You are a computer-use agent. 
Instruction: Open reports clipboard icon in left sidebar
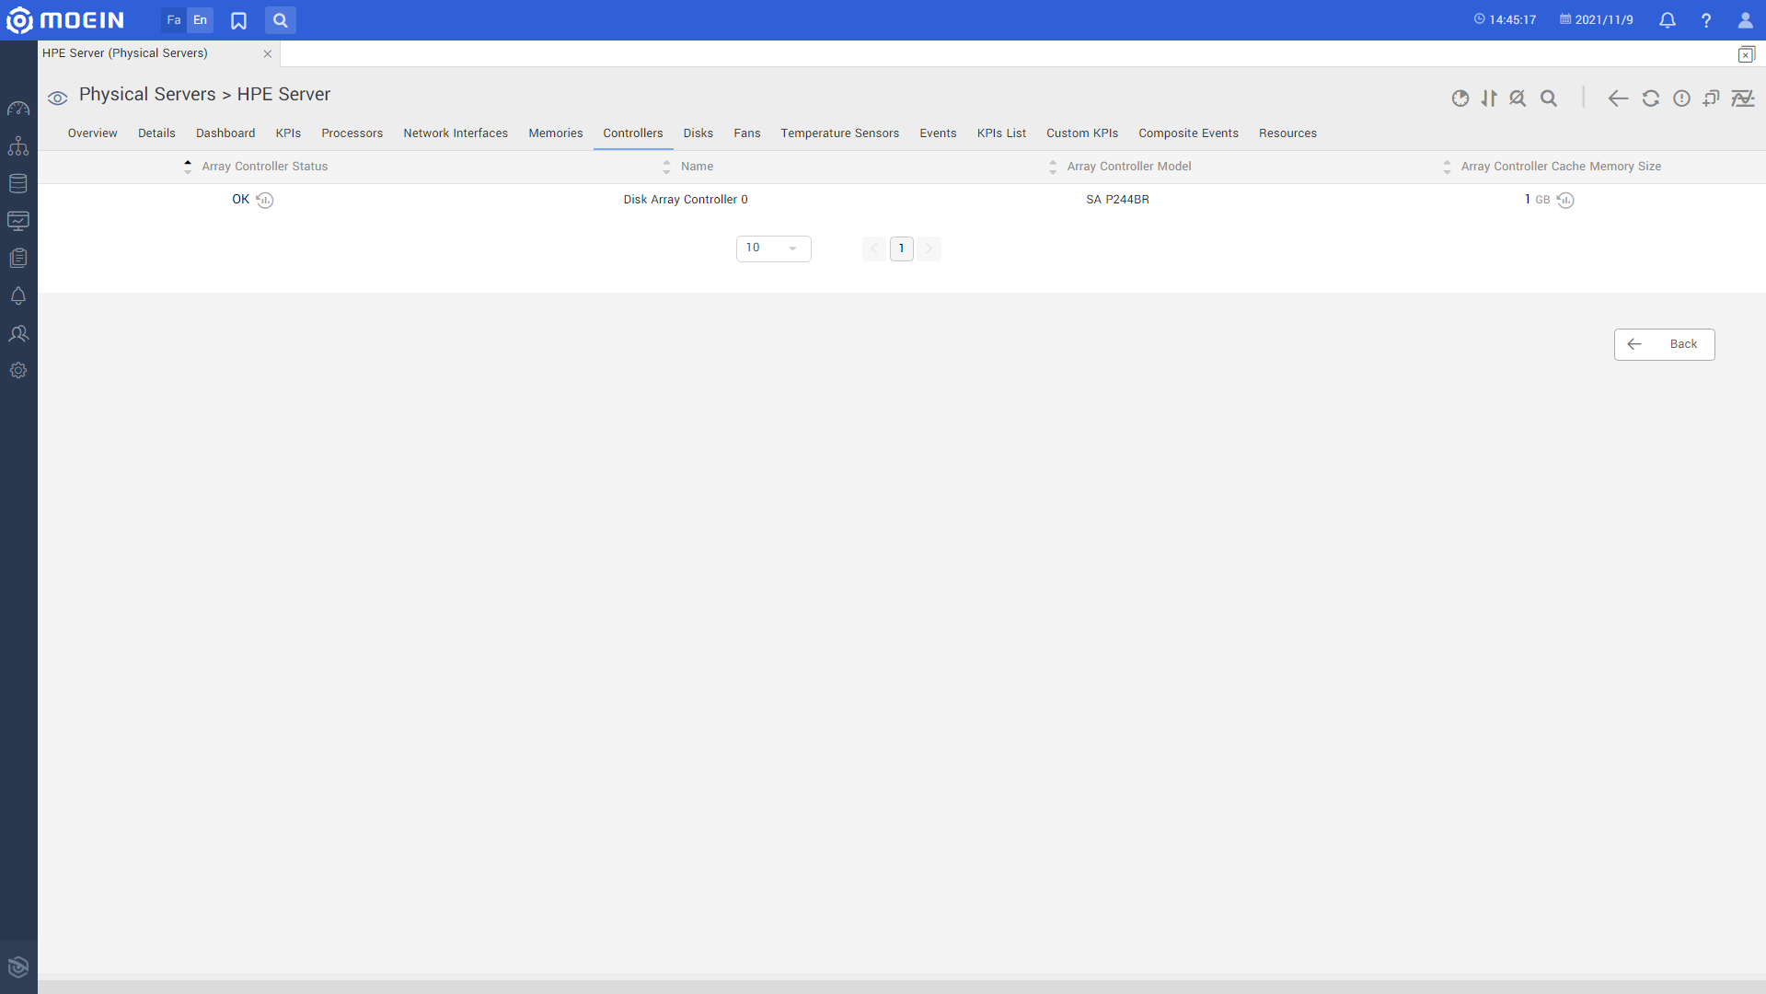pyautogui.click(x=18, y=258)
